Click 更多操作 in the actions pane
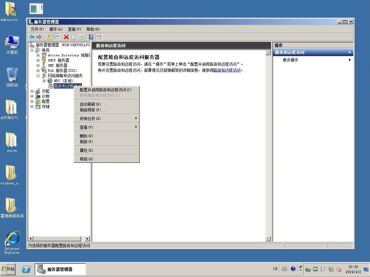The image size is (370, 277). 290,60
